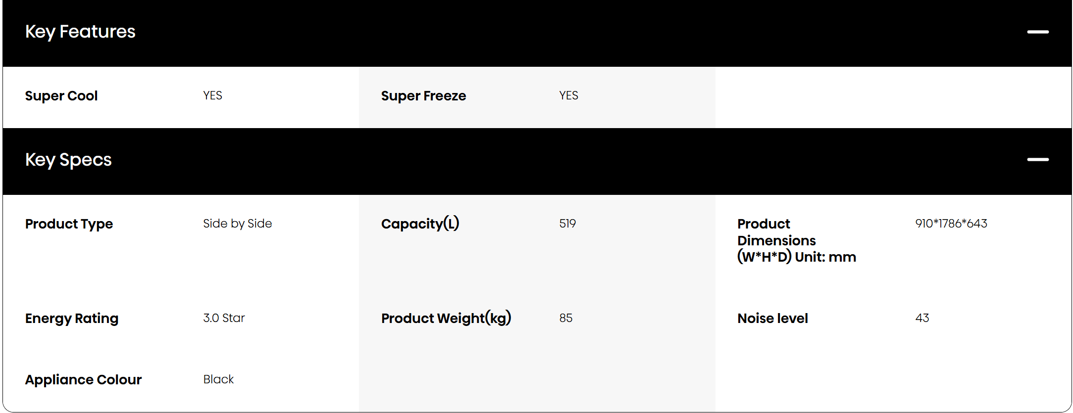This screenshot has width=1073, height=413.
Task: Click the Energy Rating label
Action: (x=72, y=319)
